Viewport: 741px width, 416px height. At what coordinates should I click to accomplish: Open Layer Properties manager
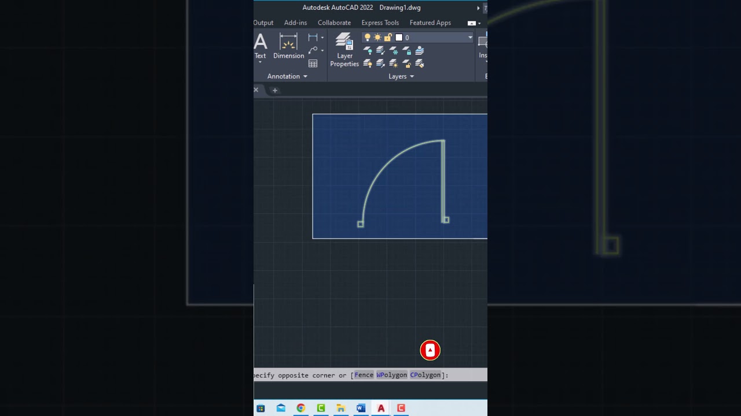tap(344, 50)
